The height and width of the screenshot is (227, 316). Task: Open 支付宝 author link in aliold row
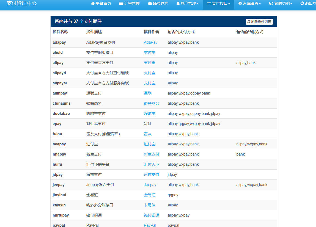click(x=150, y=52)
